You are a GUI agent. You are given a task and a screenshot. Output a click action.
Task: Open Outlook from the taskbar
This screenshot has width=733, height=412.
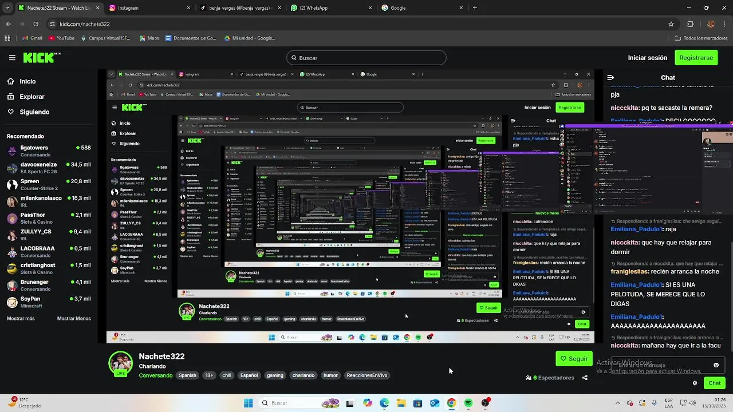click(x=435, y=403)
